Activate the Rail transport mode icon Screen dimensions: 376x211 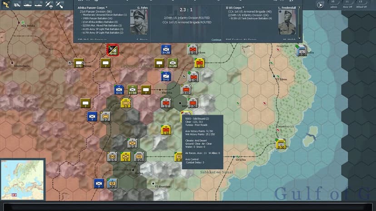pos(16,5)
